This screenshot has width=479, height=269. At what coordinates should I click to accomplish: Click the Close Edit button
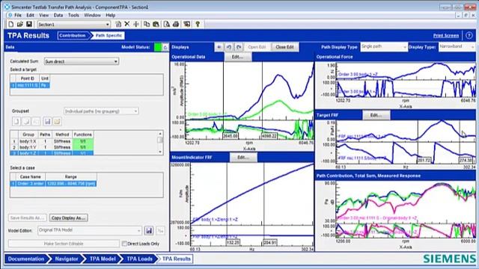click(x=284, y=47)
